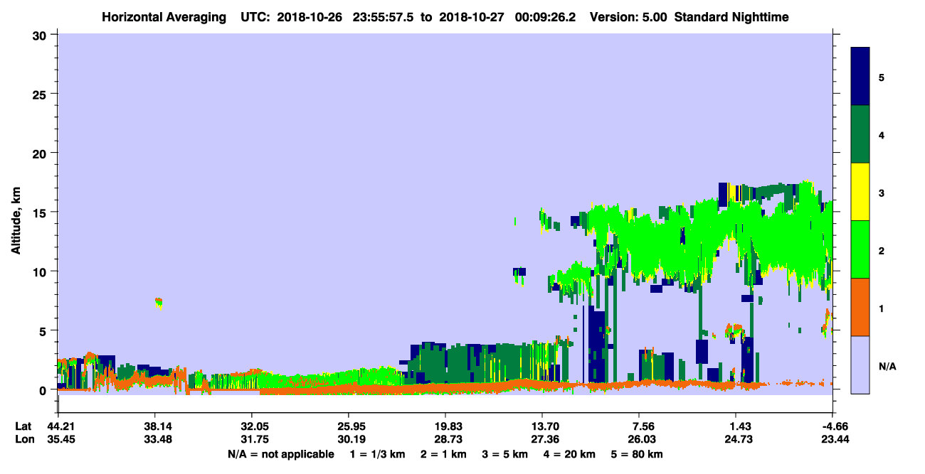Viewport: 925px width, 474px height.
Task: Click the bright green colorbar segment labeled 2
Action: coord(860,249)
